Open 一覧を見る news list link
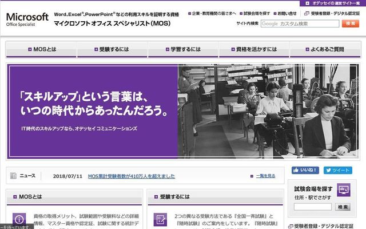Viewport: 366px width, 229px height. (x=265, y=176)
